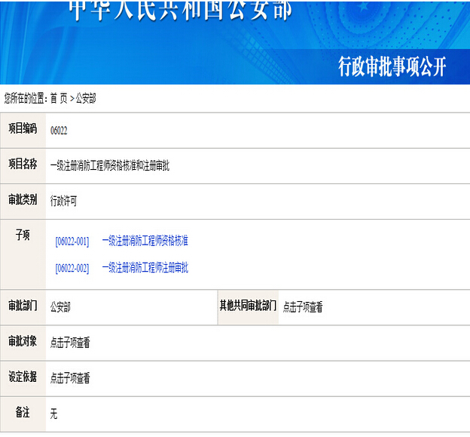
Task: Click the 子项 row label
Action: (x=23, y=235)
